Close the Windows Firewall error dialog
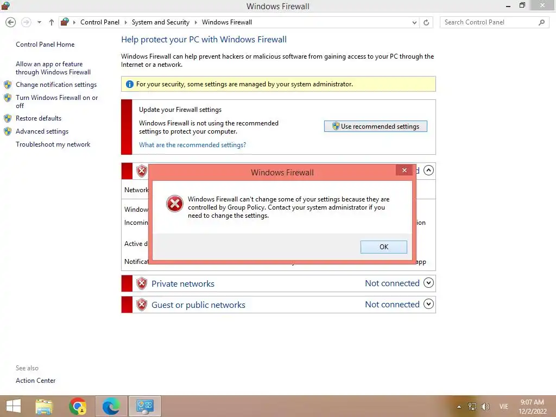The image size is (556, 417). pos(404,170)
